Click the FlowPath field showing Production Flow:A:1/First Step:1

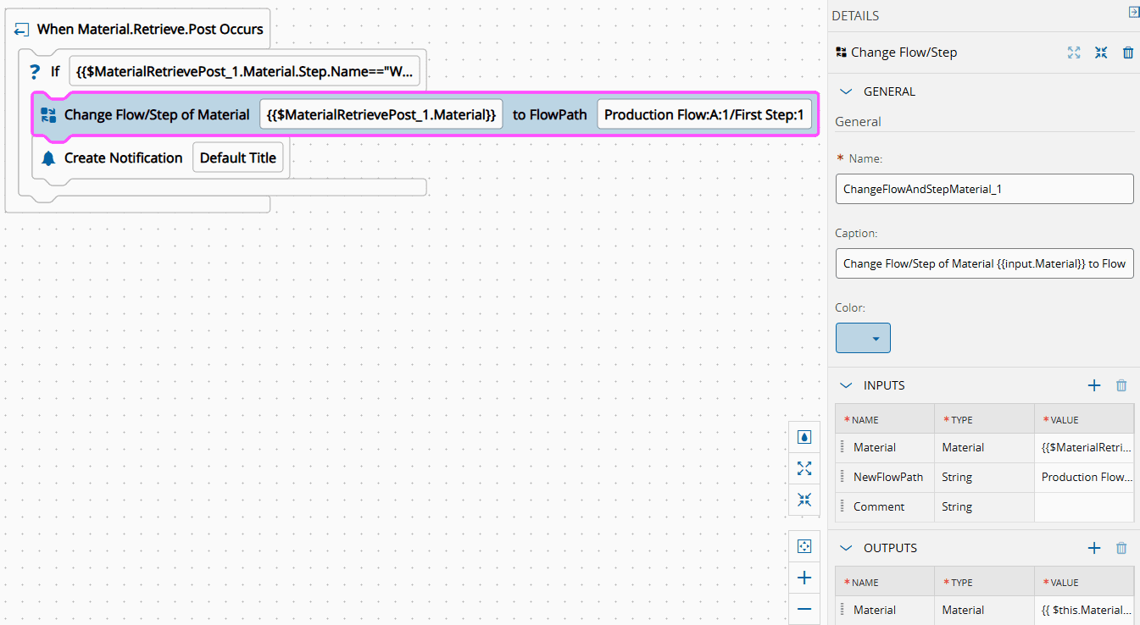(704, 114)
